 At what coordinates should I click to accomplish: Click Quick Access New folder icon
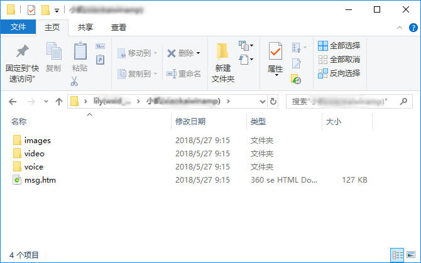pos(45,10)
